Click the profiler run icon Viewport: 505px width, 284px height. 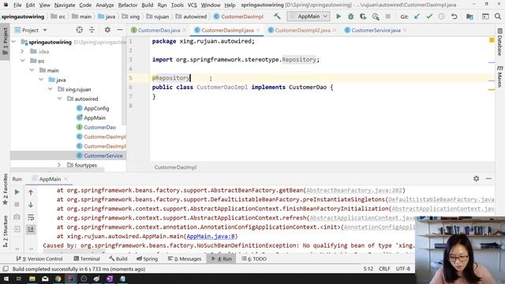(x=376, y=17)
